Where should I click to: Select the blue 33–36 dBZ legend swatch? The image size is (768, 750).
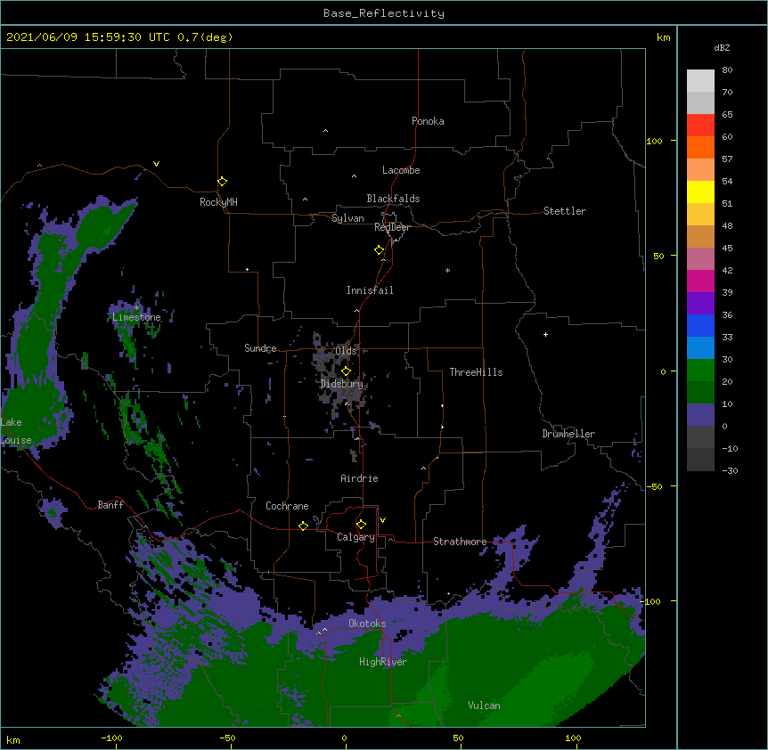click(700, 325)
